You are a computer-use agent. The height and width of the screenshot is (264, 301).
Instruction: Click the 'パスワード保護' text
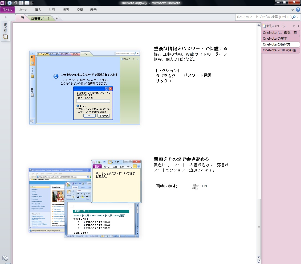pos(198,75)
